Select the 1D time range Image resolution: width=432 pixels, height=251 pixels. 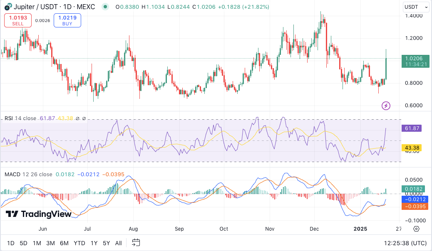tap(11, 243)
